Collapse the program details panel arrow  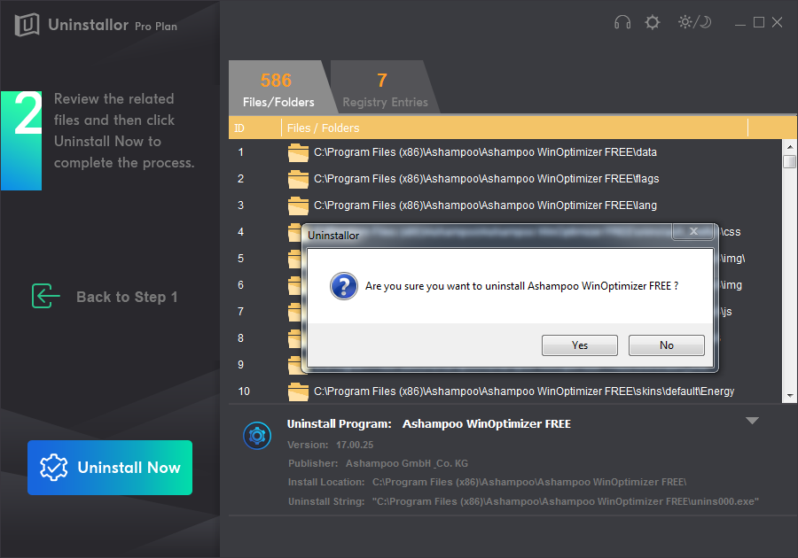point(752,421)
